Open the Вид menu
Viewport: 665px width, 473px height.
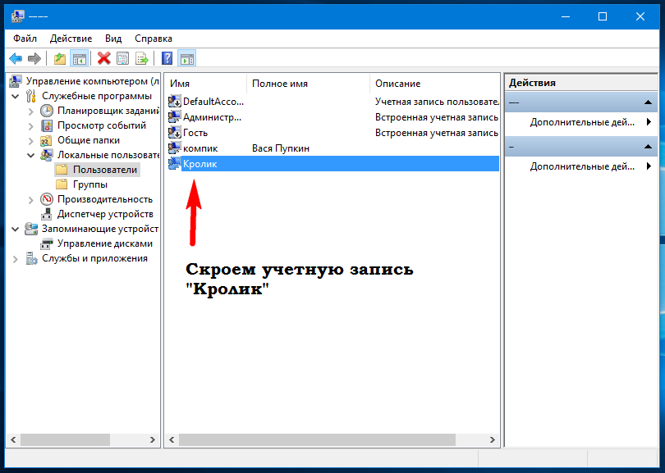point(113,39)
